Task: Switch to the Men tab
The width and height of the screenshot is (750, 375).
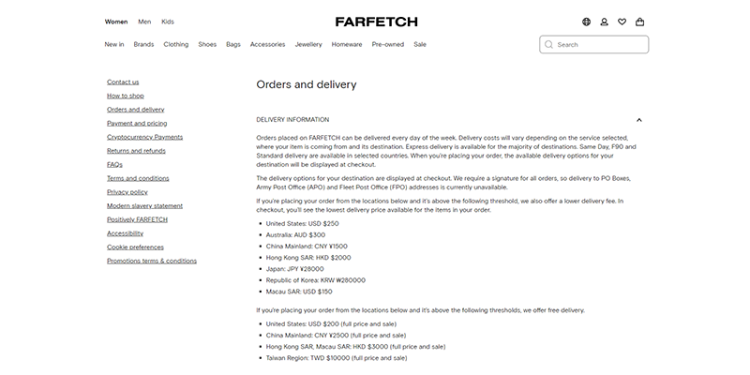Action: coord(144,22)
